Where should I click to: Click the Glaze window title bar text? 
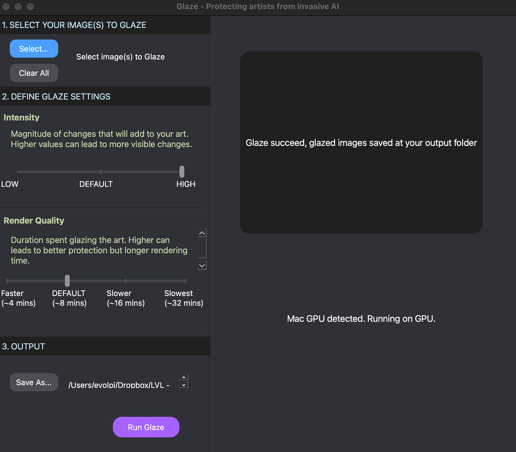(x=258, y=6)
